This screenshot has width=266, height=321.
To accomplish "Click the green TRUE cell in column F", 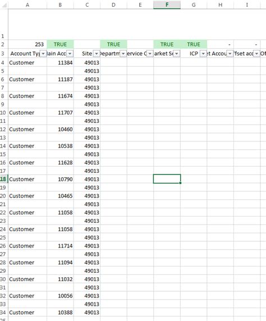I will 167,44.
